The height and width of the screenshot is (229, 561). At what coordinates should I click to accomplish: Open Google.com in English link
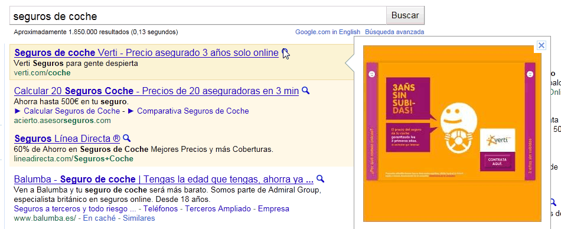tap(327, 32)
